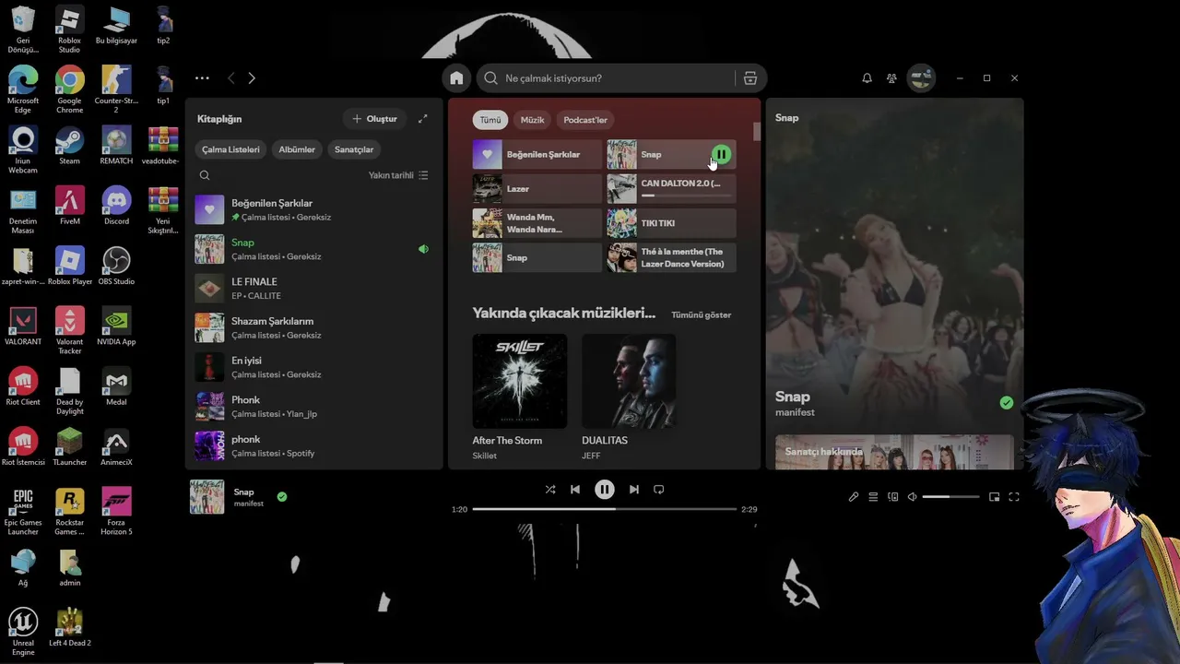Open the 'LE FINALE' EP in library

(313, 289)
